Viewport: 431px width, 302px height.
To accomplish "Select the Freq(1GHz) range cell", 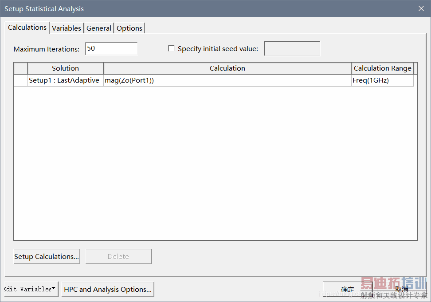I will click(382, 80).
